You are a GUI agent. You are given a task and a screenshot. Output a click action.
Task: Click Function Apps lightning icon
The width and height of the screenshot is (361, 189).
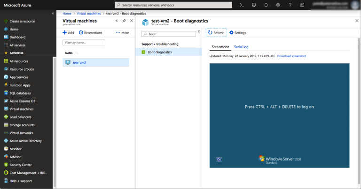[x=6, y=85]
